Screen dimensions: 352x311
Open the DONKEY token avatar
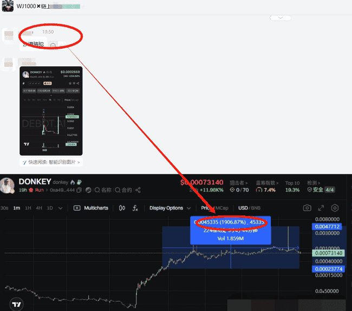pyautogui.click(x=7, y=186)
